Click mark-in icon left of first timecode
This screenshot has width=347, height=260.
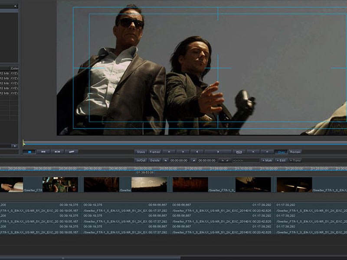166,160
